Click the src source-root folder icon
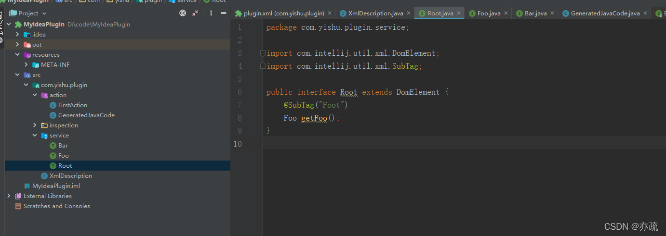Screen dimensions: 666x236 [x=27, y=75]
